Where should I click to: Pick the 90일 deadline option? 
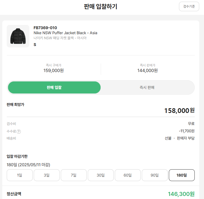tap(155, 175)
